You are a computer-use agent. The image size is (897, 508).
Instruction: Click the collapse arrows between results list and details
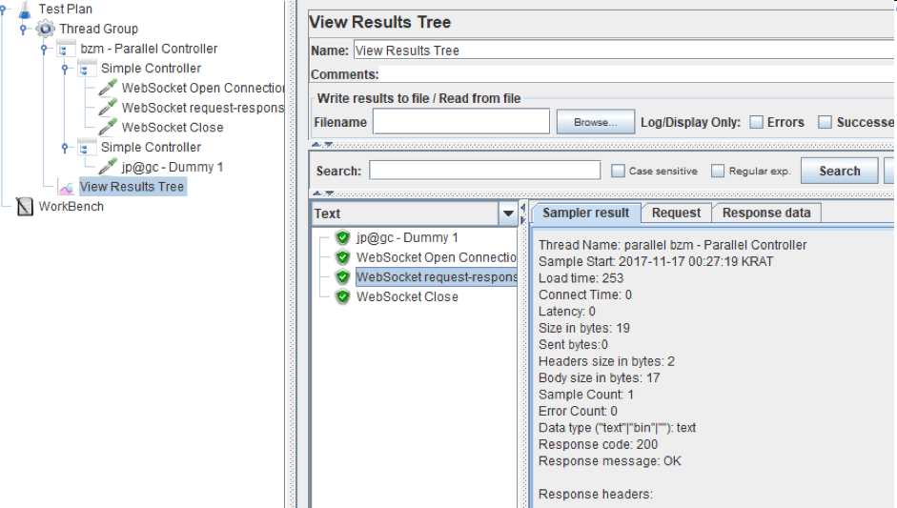pyautogui.click(x=523, y=213)
